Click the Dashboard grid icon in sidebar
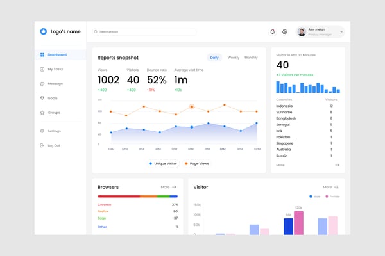Screen dimensions: 385x256 click(42, 54)
